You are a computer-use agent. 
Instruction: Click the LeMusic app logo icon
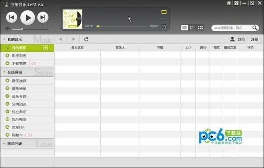pos(7,4)
